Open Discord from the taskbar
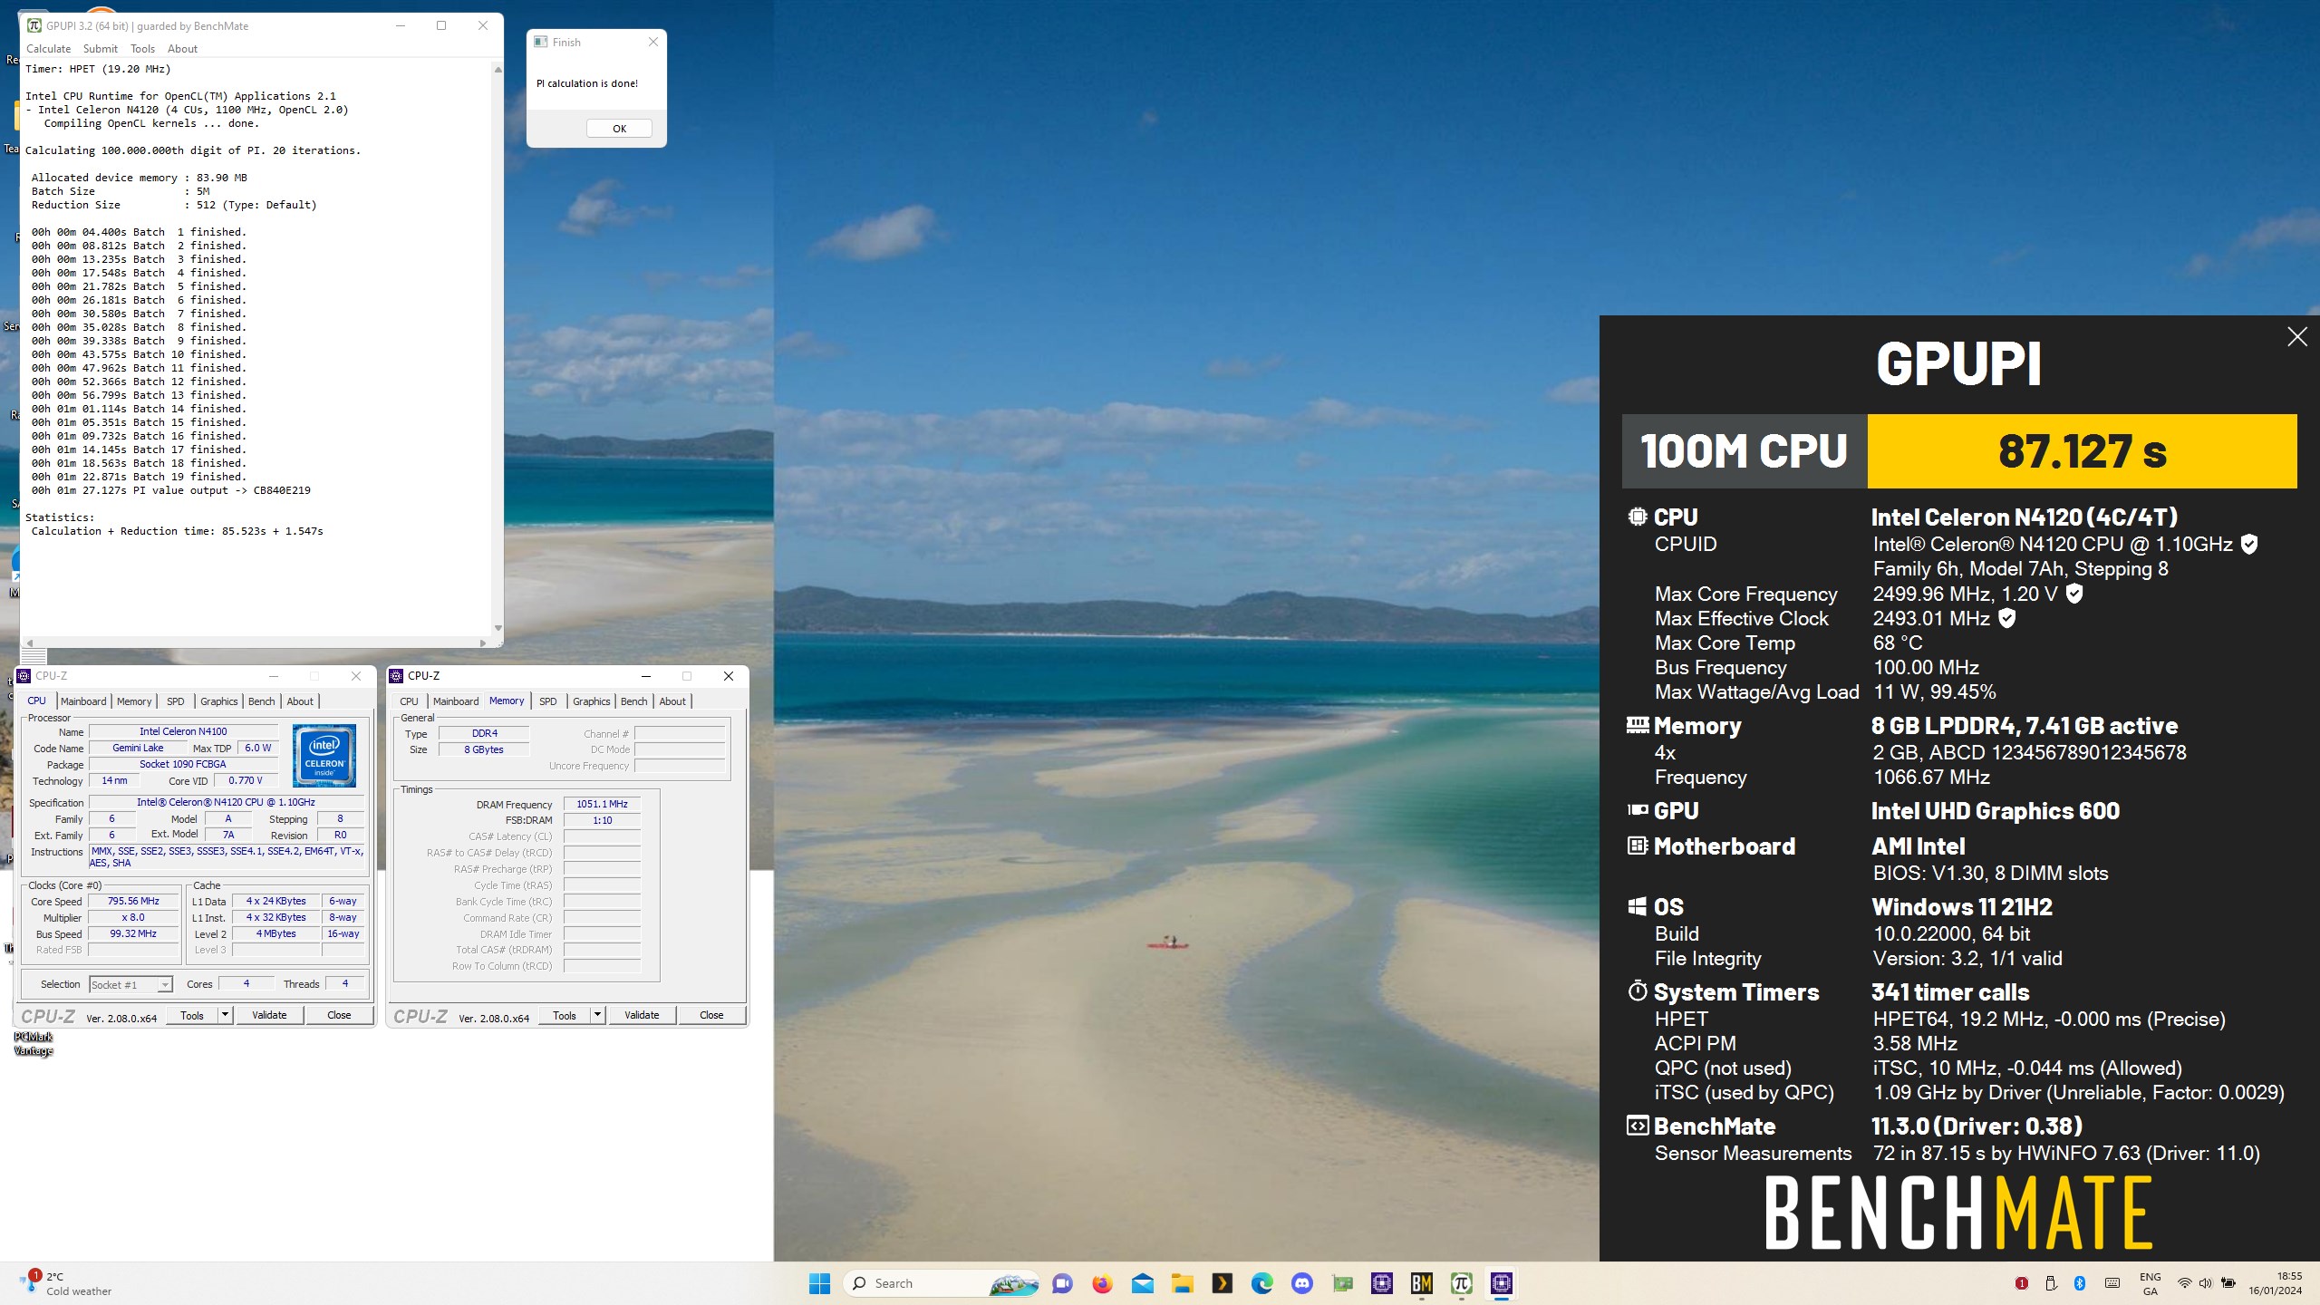 1302,1283
